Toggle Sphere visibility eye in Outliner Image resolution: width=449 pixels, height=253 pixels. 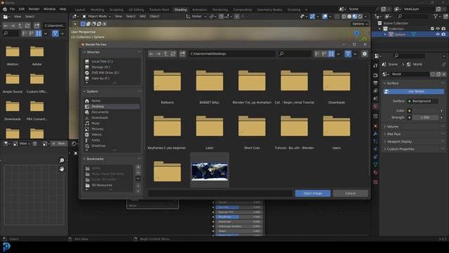click(x=438, y=34)
